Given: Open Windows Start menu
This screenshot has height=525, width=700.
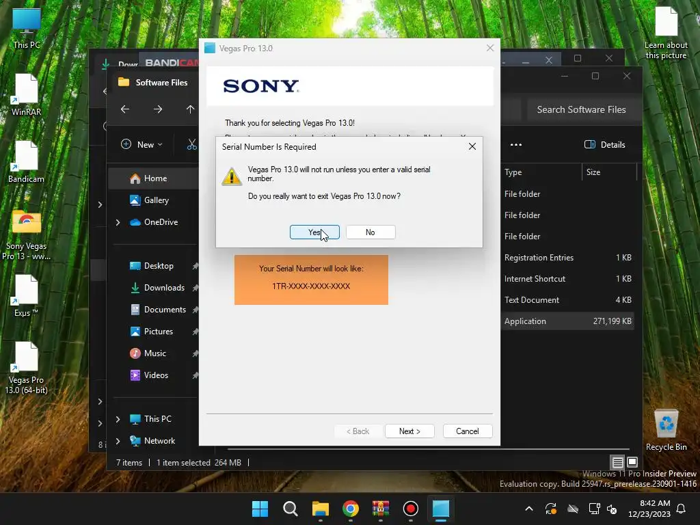Looking at the screenshot, I should tap(260, 509).
